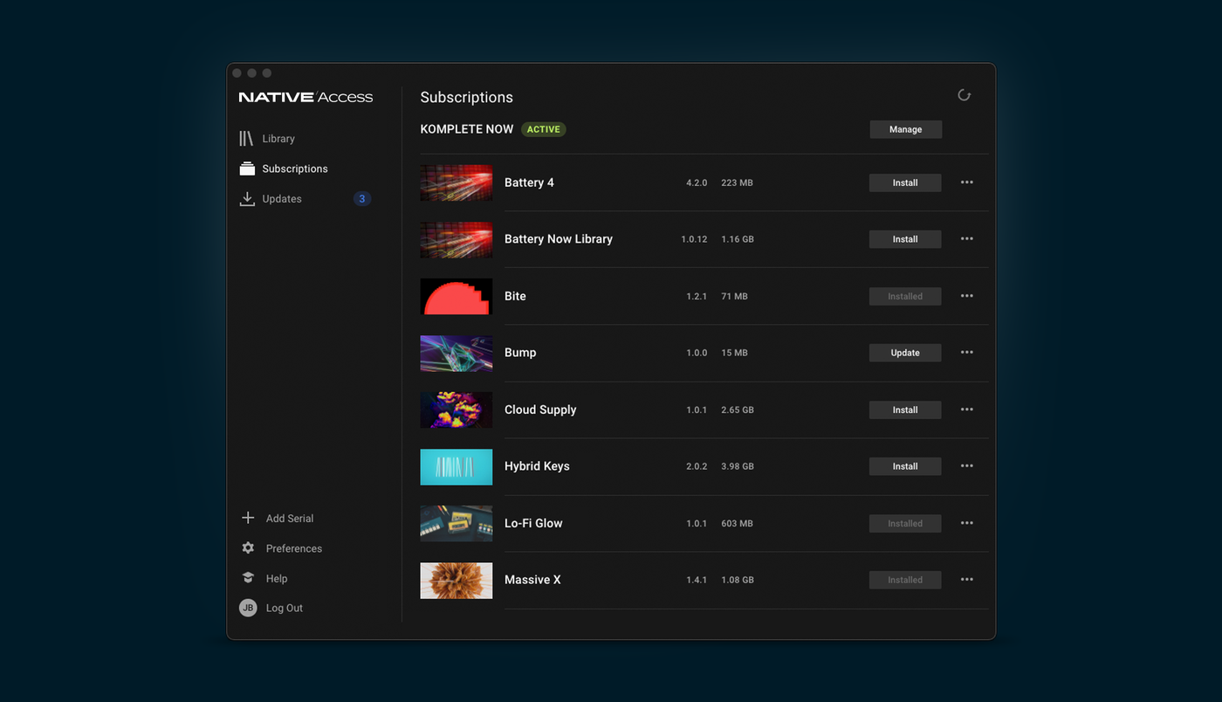Image resolution: width=1222 pixels, height=702 pixels.
Task: Click the Help graduation cap icon
Action: point(248,578)
